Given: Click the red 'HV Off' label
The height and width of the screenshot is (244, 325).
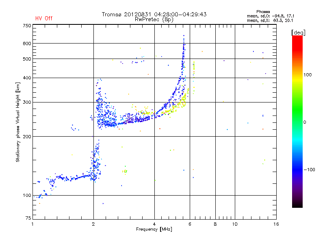Looking at the screenshot, I should point(44,18).
